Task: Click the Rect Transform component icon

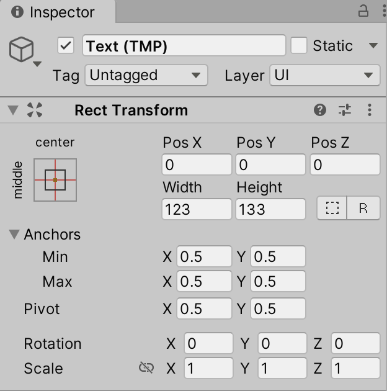Action: [x=35, y=110]
